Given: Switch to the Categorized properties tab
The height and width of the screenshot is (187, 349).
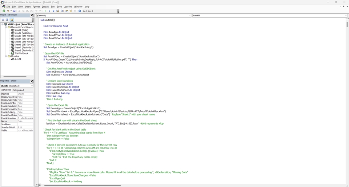Looking at the screenshot, I should (18, 90).
